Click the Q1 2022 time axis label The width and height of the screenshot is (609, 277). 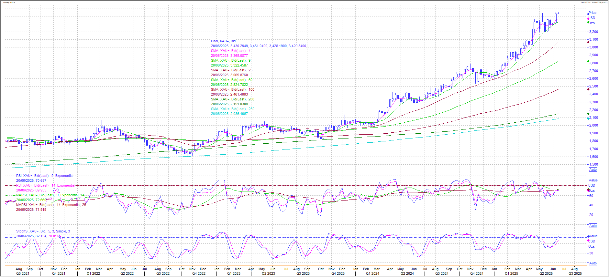click(93, 273)
